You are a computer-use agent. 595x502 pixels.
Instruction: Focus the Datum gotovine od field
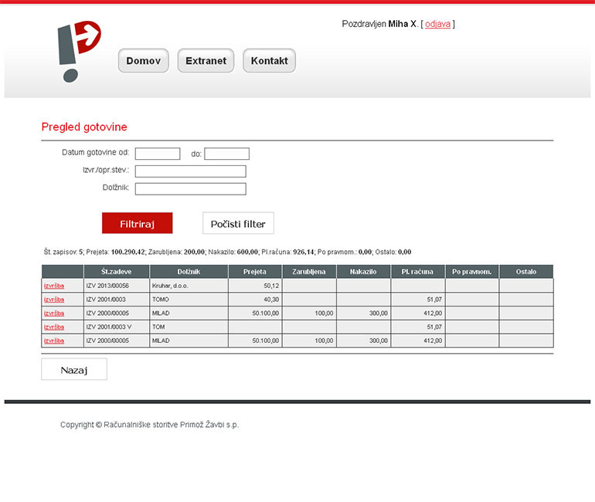pos(158,154)
